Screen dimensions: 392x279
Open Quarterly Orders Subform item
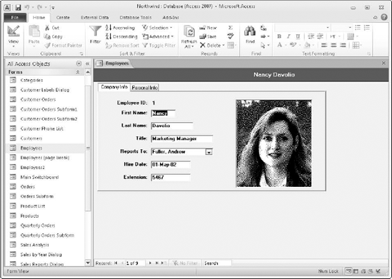(47, 235)
